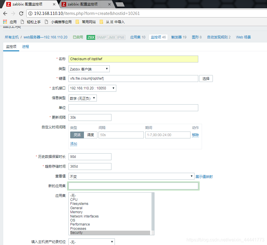267x245 pixels.
Task: Switch to the 进程 form tab
Action: pos(25,46)
